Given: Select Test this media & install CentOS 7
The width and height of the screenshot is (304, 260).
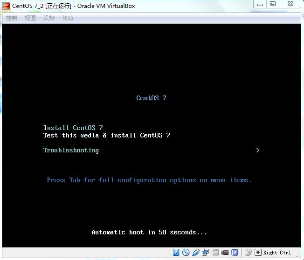Looking at the screenshot, I should pyautogui.click(x=107, y=135).
